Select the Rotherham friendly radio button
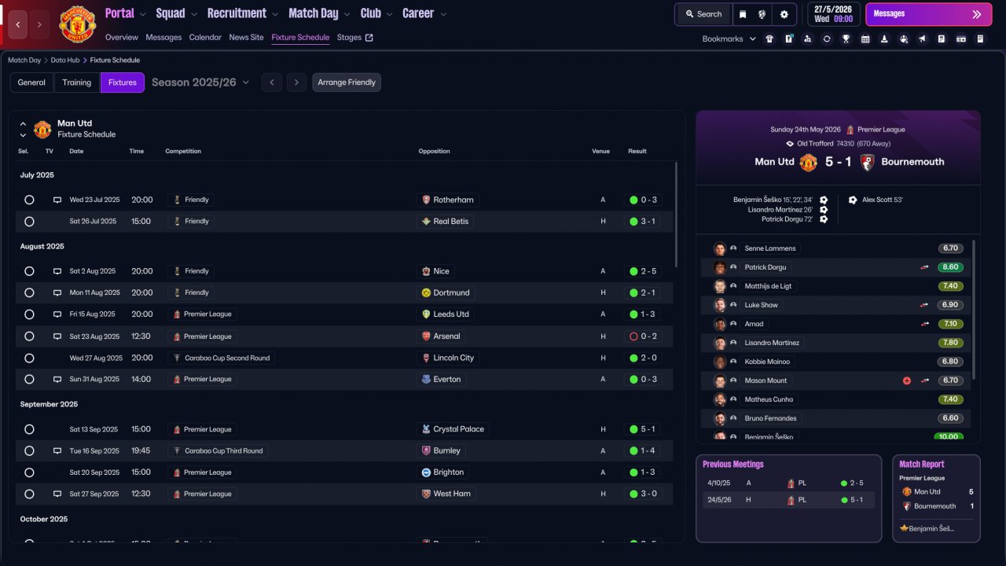 pos(29,200)
